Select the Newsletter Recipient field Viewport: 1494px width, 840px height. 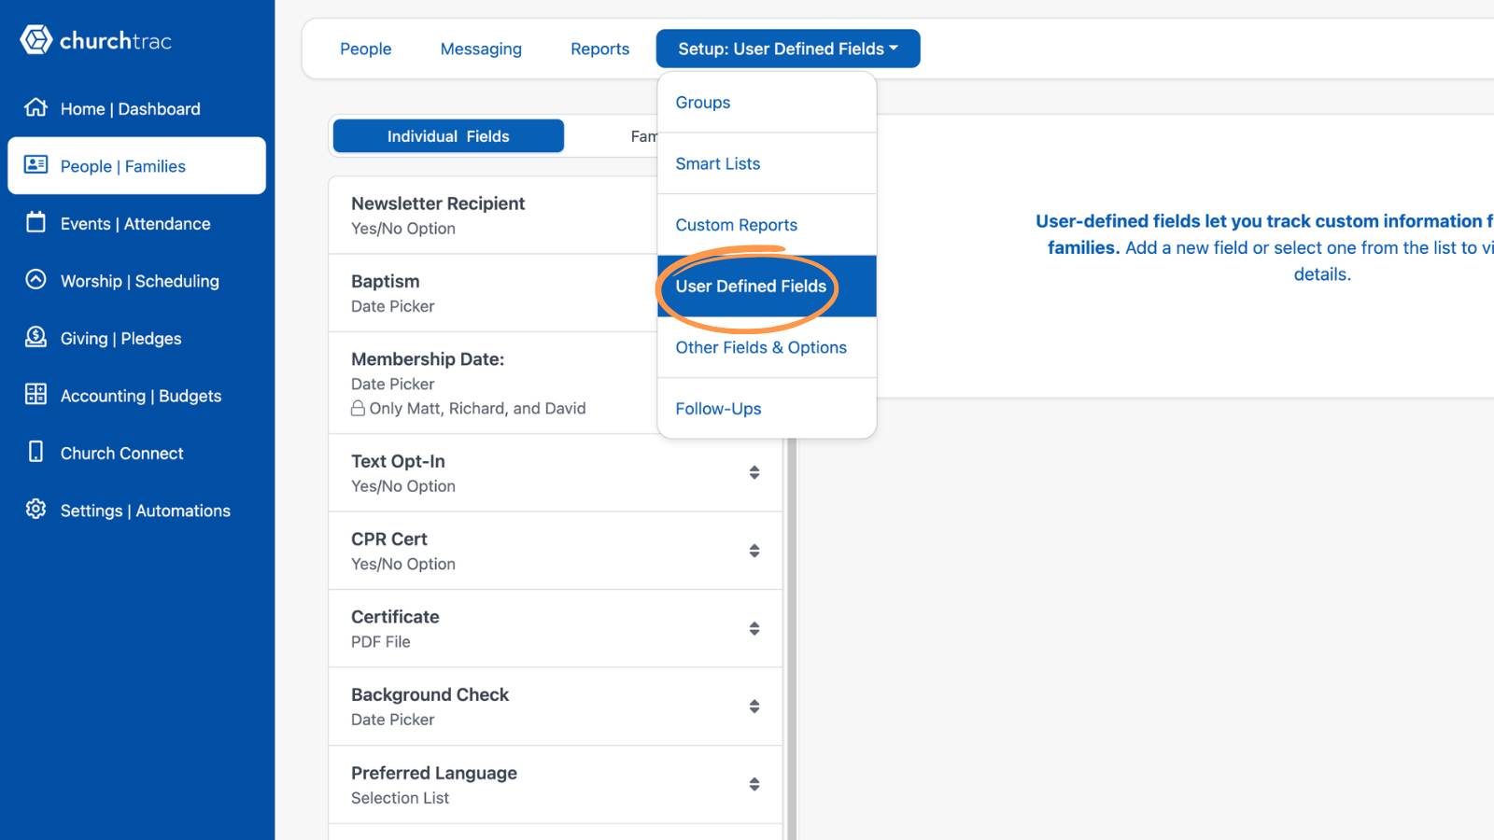(x=493, y=216)
